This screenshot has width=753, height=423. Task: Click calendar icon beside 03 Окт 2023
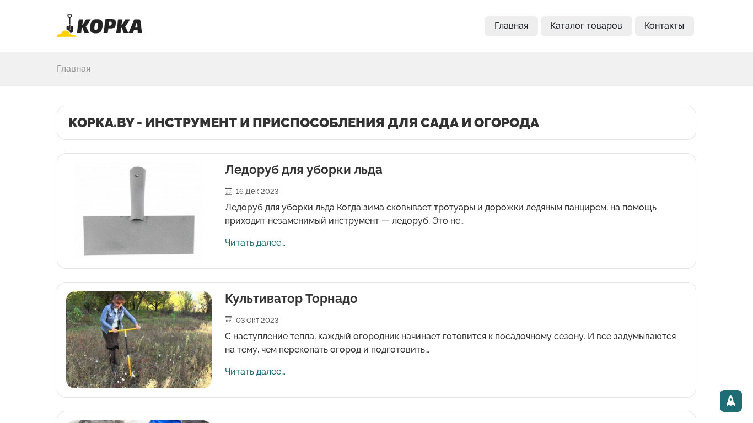coord(228,320)
